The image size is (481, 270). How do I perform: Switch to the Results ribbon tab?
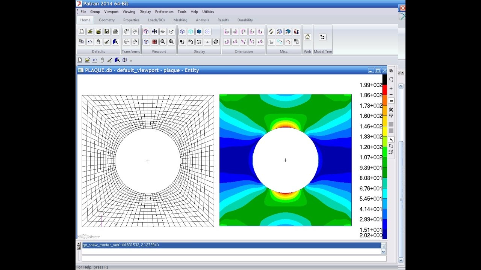tap(223, 20)
